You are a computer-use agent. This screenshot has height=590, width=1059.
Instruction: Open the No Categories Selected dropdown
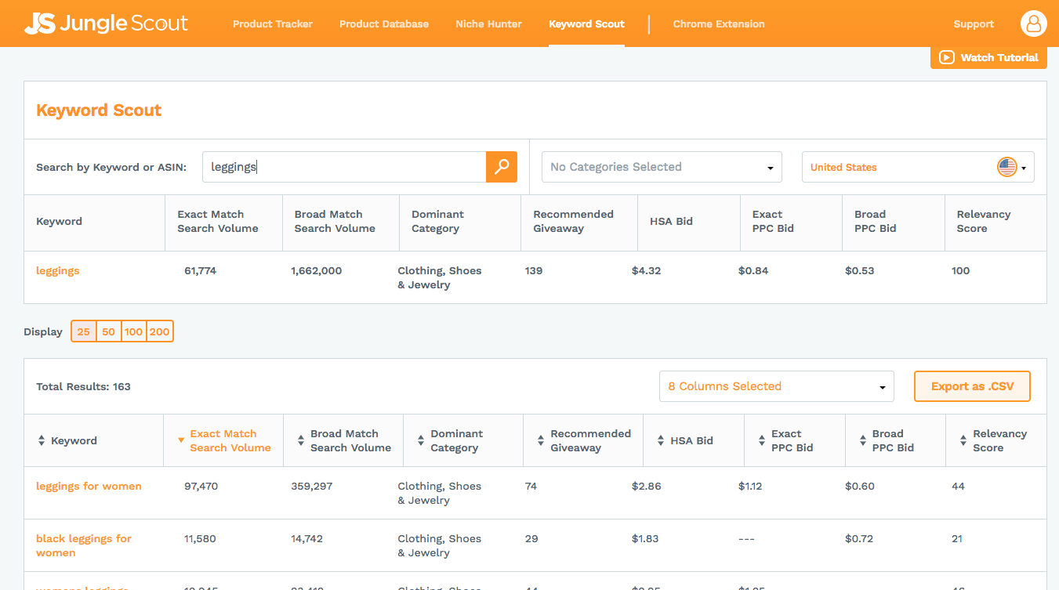(x=661, y=167)
